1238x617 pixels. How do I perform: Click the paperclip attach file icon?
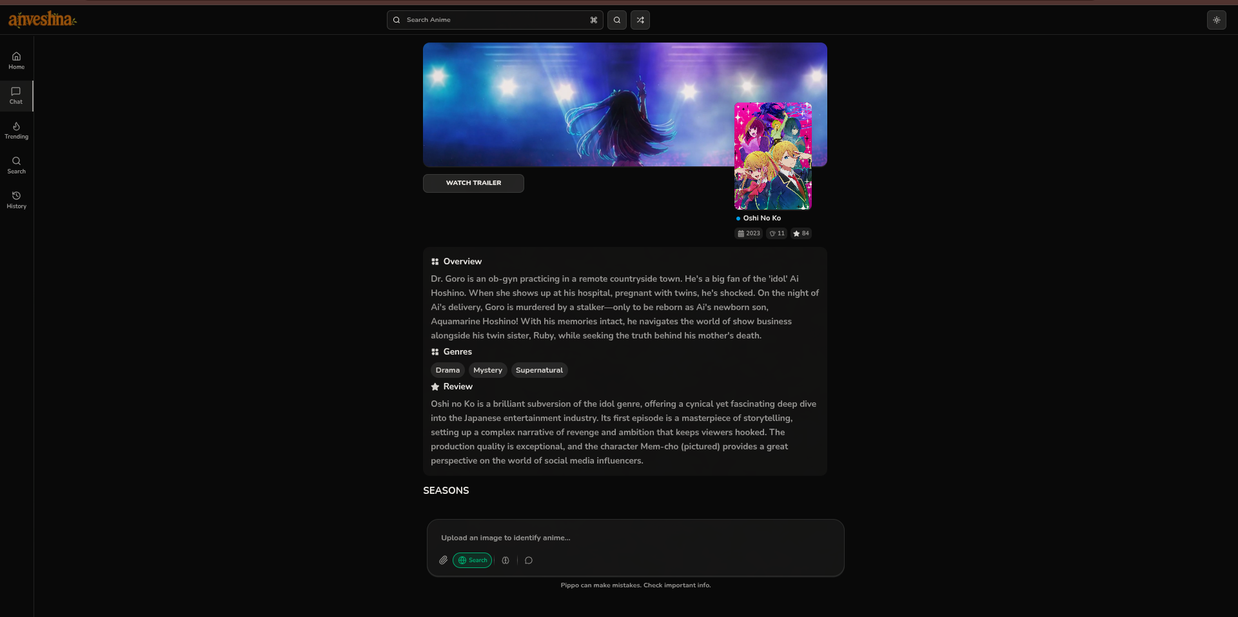click(444, 560)
